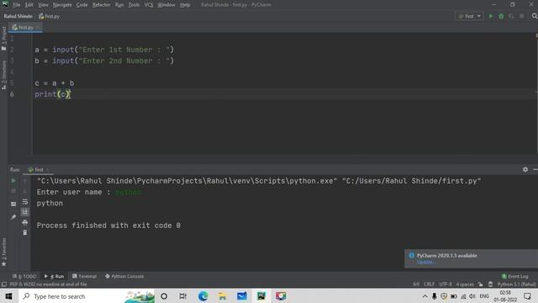538x303 pixels.
Task: Open VCS menu
Action: (x=149, y=5)
